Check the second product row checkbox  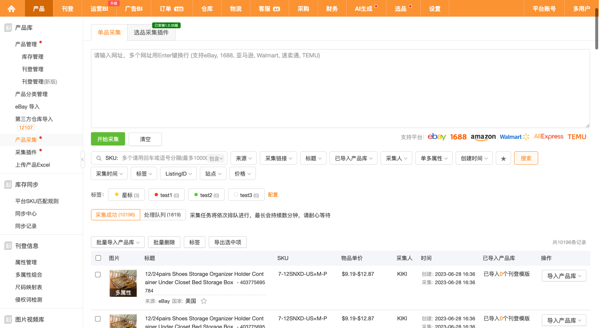(98, 319)
